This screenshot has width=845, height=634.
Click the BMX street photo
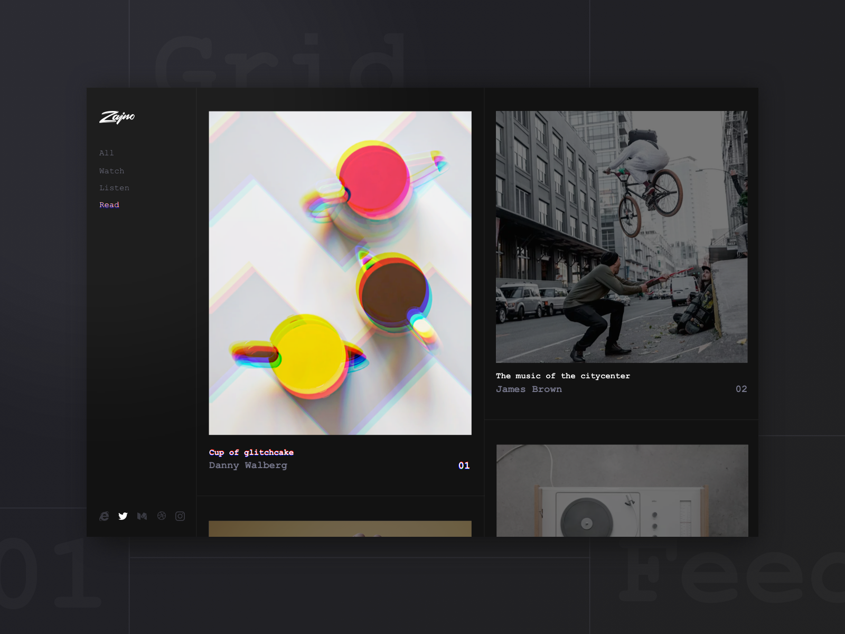click(x=622, y=236)
